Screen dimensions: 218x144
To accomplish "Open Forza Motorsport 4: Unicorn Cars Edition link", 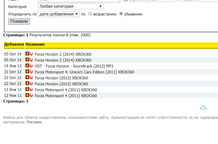I will pos(84,72).
